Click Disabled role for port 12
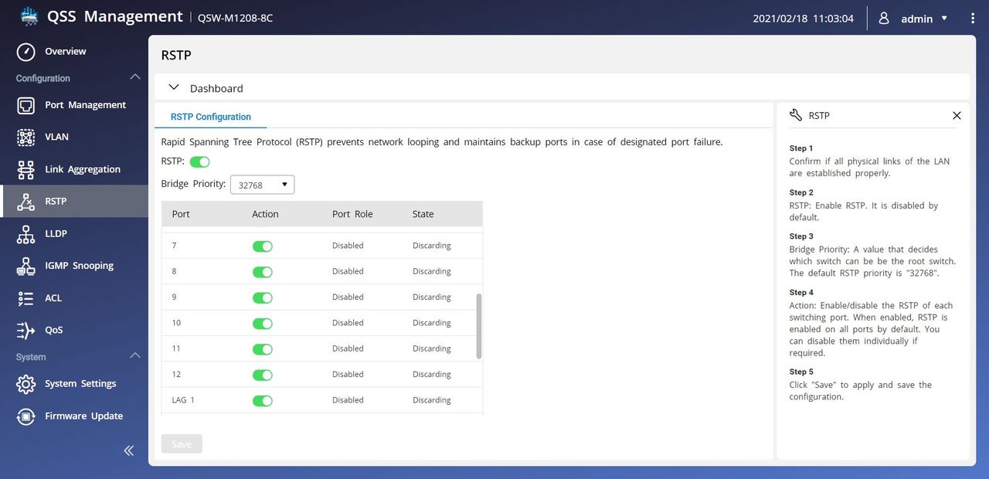The image size is (989, 479). tap(348, 375)
